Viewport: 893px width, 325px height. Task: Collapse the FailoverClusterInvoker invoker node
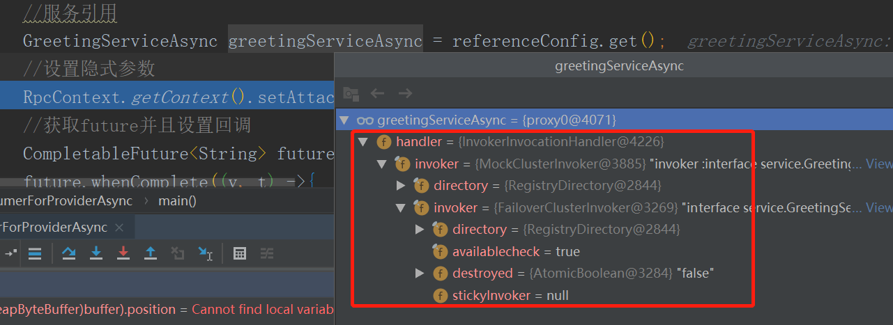[400, 207]
